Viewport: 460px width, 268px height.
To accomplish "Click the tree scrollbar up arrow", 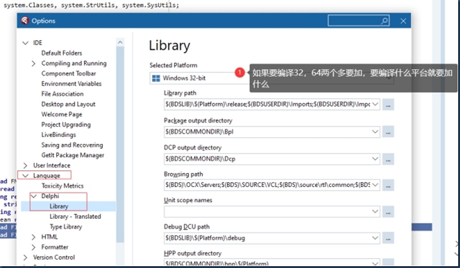I will pos(120,42).
